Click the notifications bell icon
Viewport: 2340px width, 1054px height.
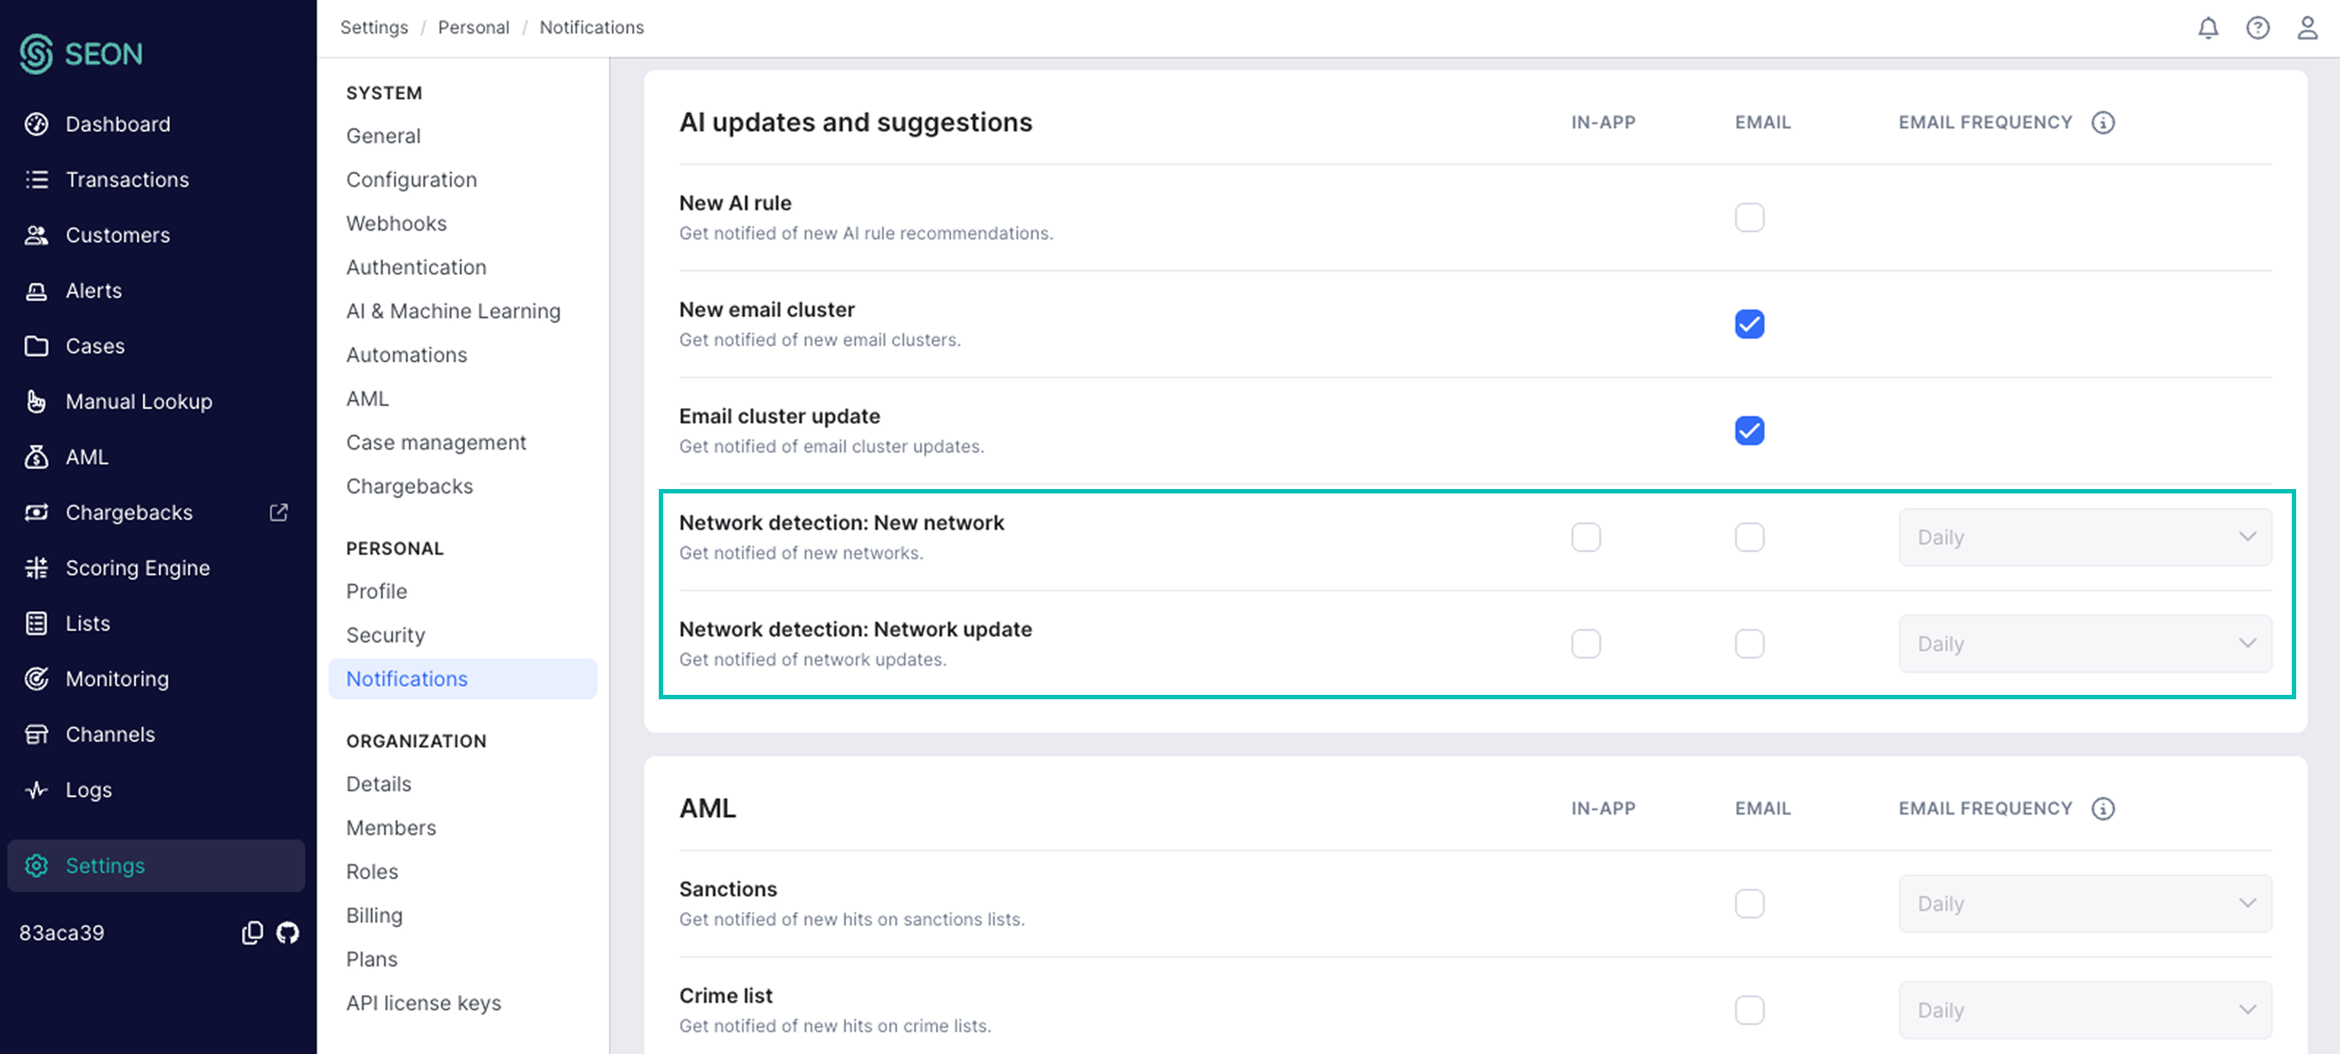(x=2207, y=28)
